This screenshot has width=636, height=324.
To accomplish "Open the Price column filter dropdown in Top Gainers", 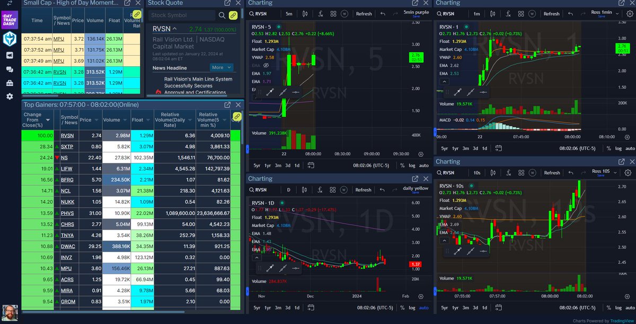I will coord(96,120).
